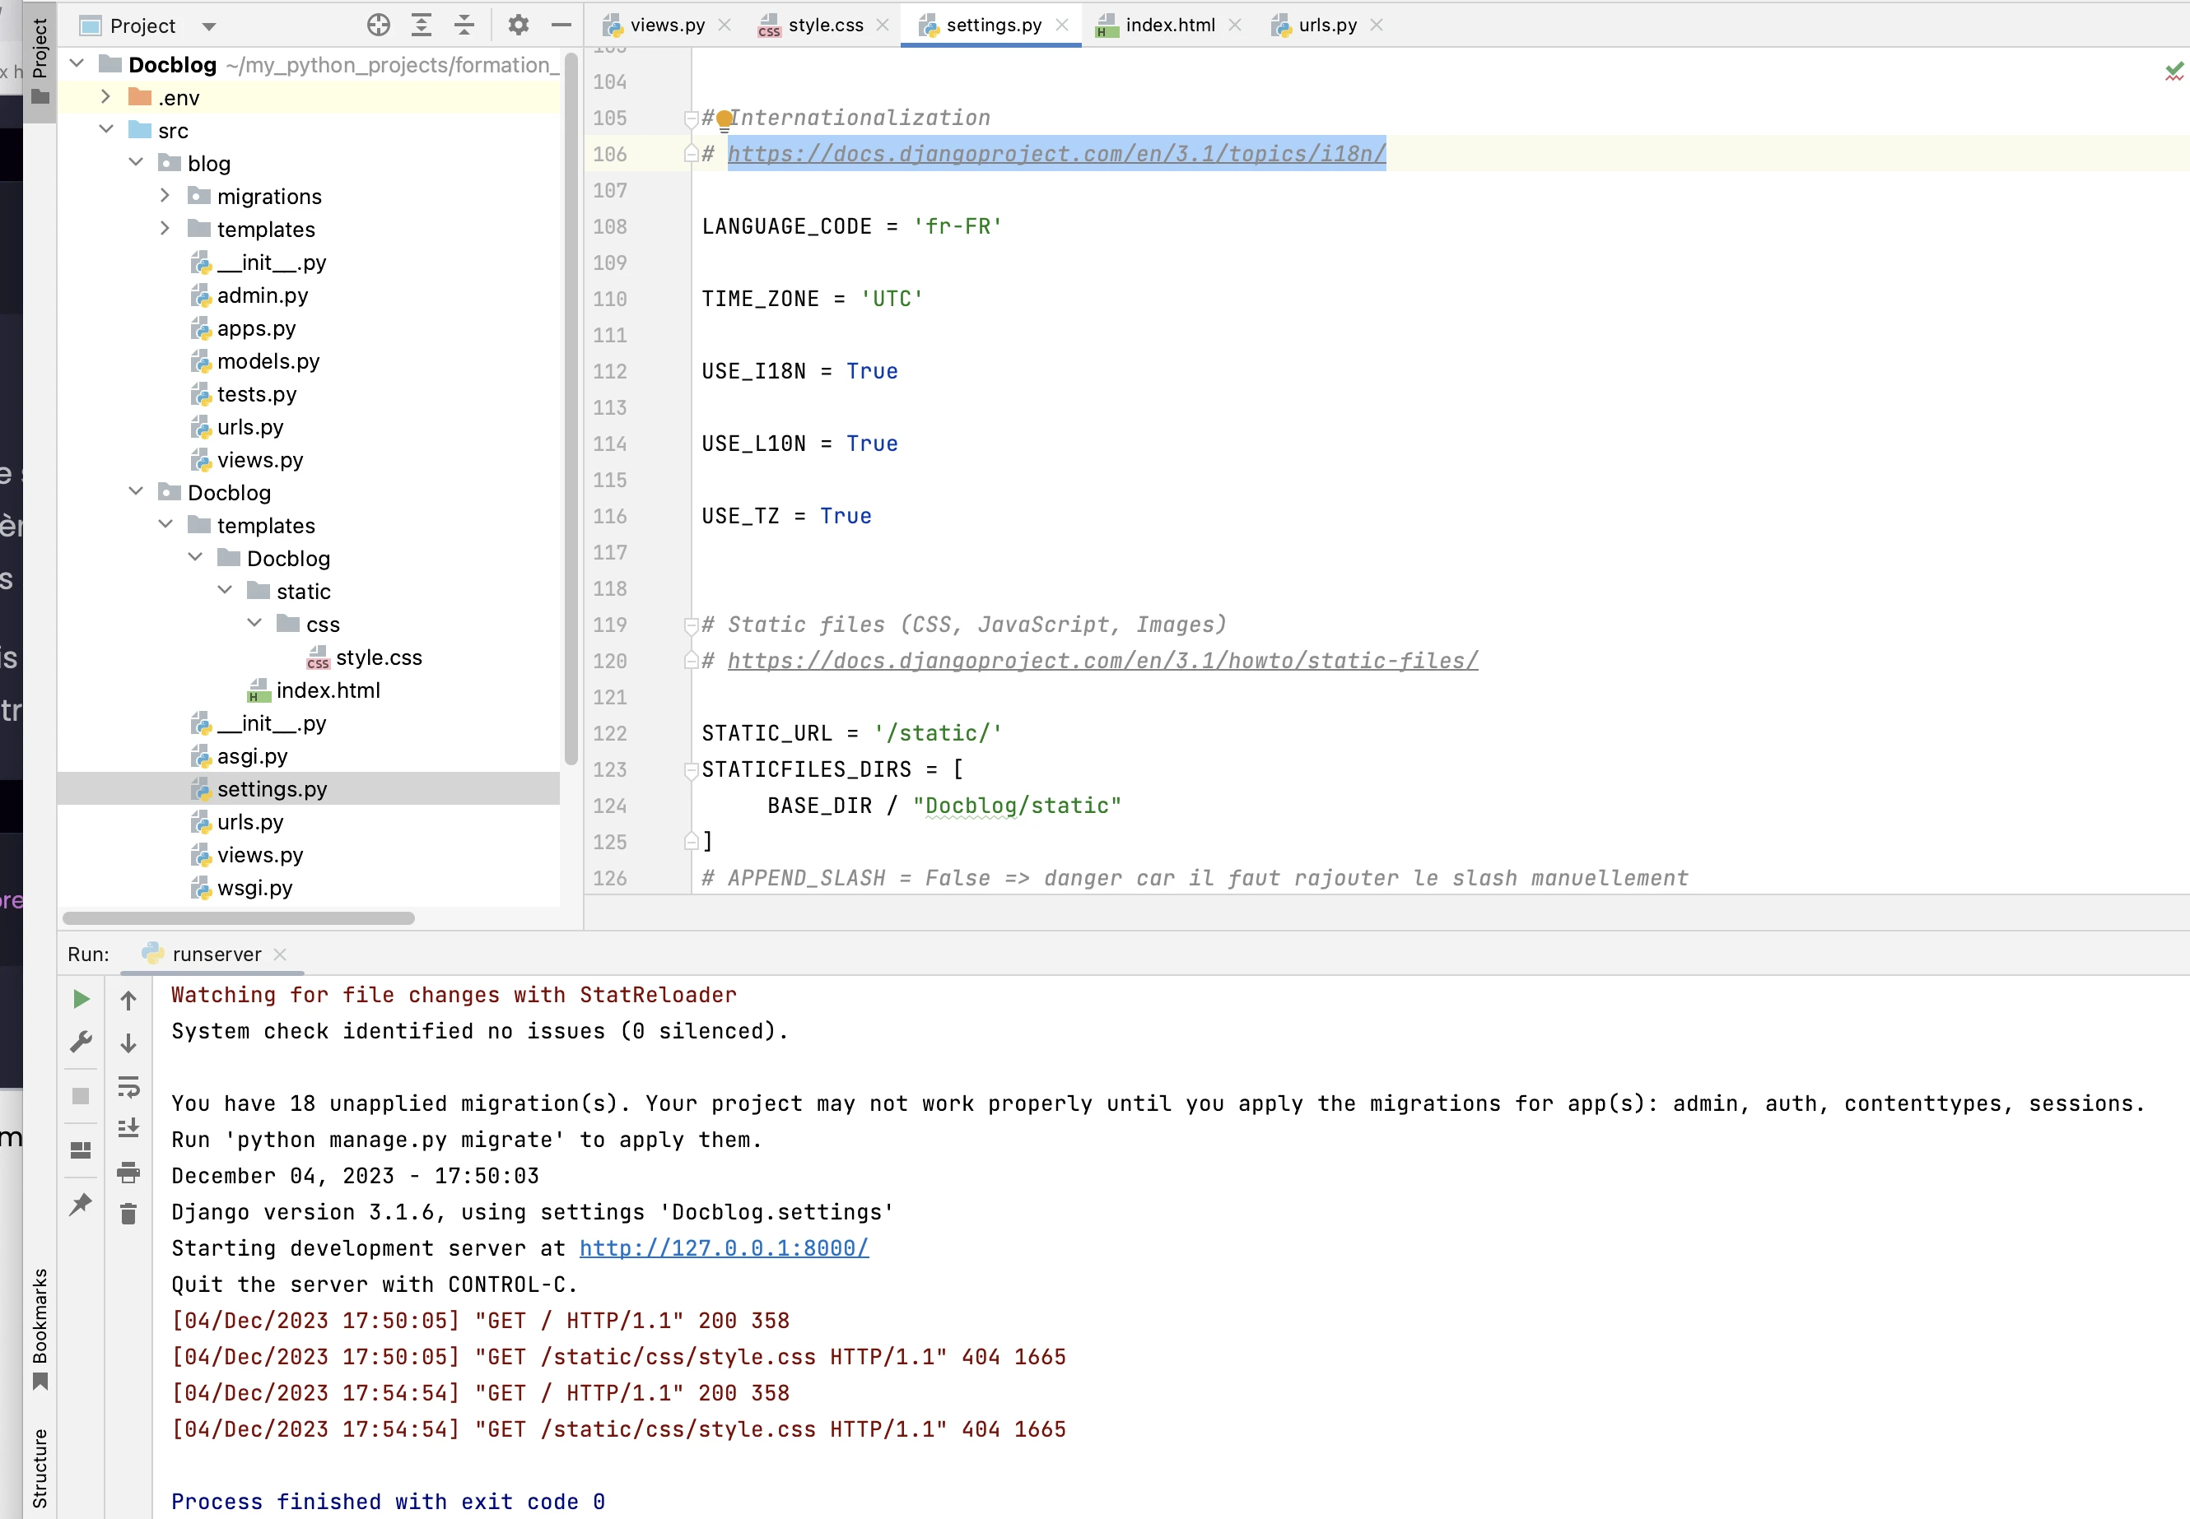Click the Rerun runserver play icon
Image resolution: width=2190 pixels, height=1519 pixels.
click(x=81, y=998)
